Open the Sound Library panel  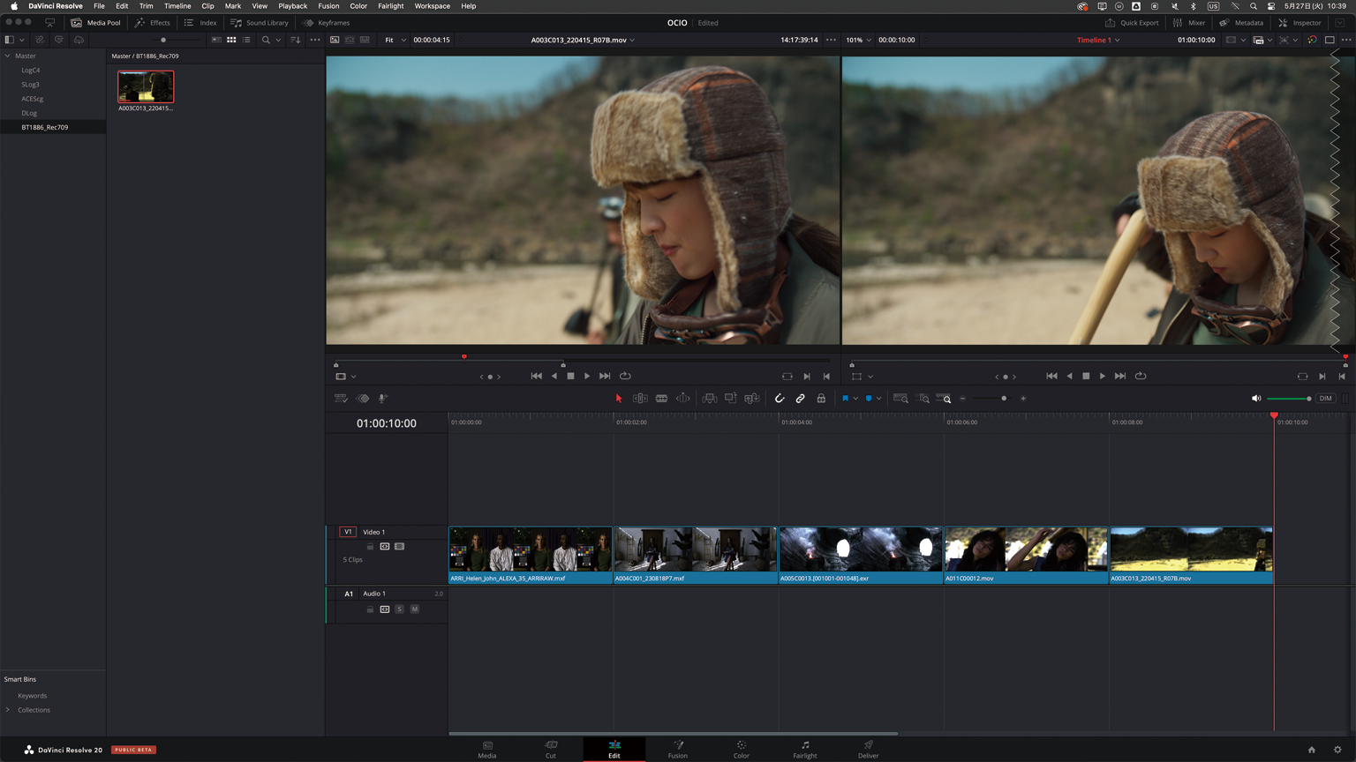pos(260,23)
